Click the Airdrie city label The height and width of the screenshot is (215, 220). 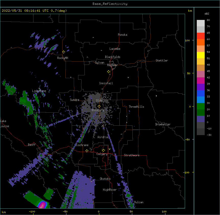(x=103, y=137)
